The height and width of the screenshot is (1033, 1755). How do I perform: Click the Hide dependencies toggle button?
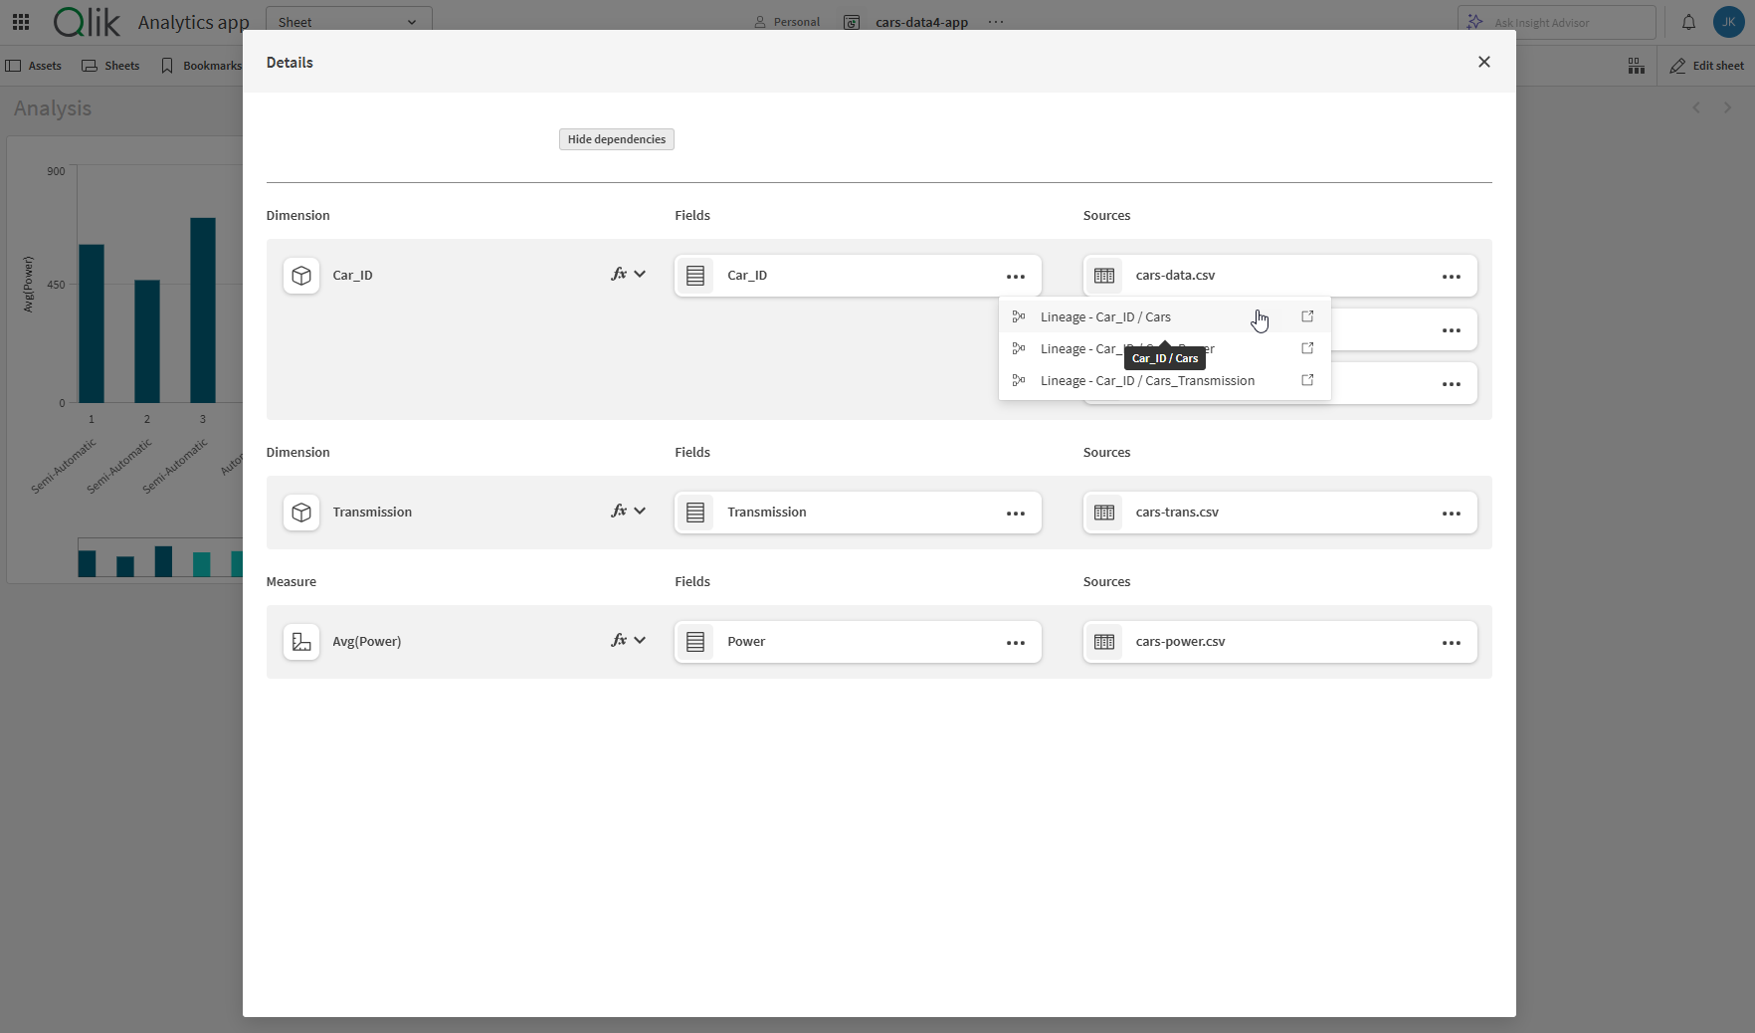616,139
